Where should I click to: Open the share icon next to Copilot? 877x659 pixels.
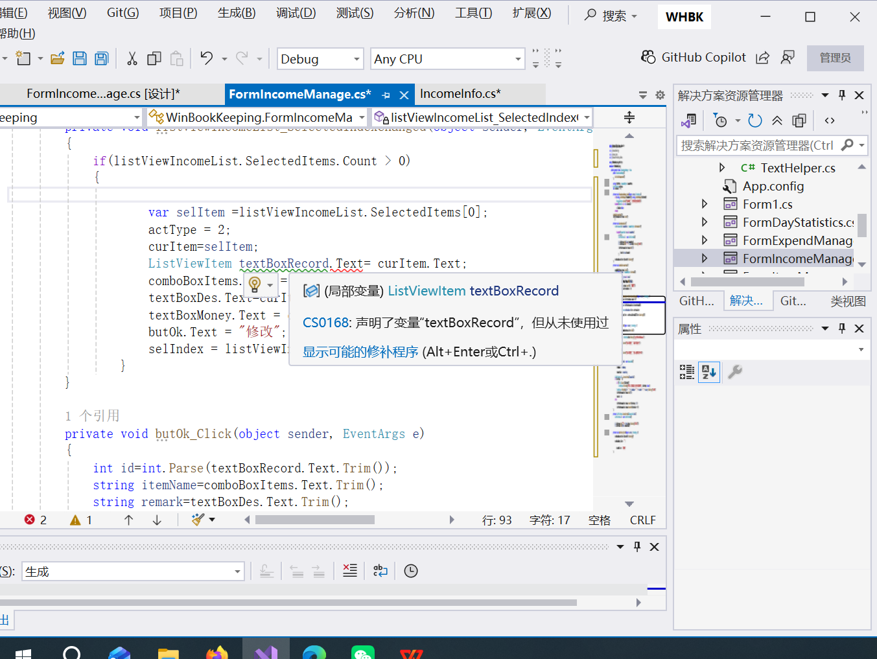click(763, 58)
